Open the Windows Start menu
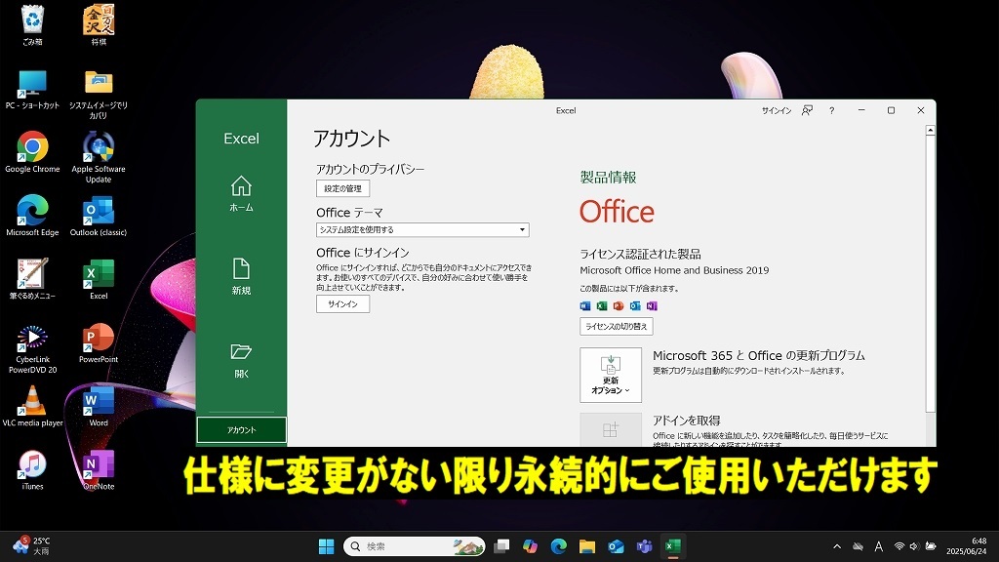The width and height of the screenshot is (999, 562). [326, 546]
